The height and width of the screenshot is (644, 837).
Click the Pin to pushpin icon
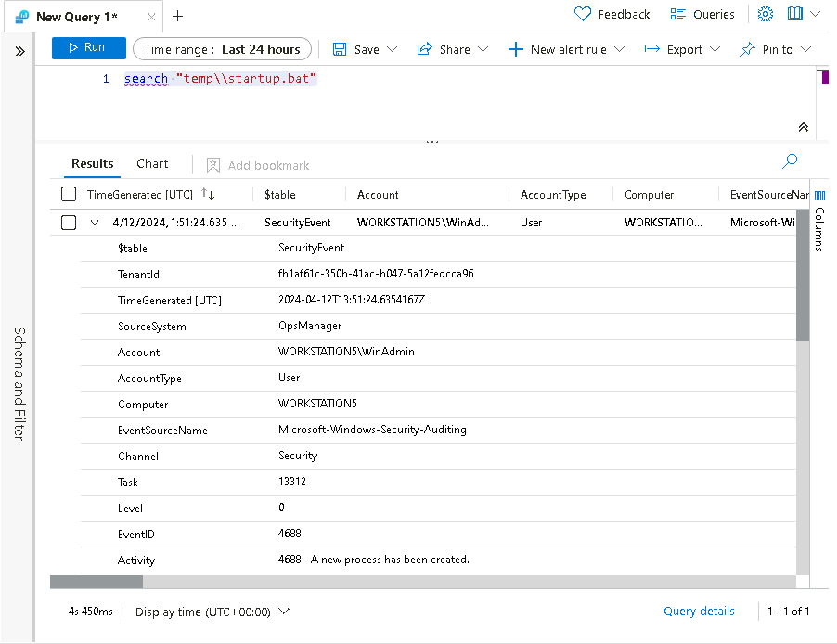tap(748, 50)
